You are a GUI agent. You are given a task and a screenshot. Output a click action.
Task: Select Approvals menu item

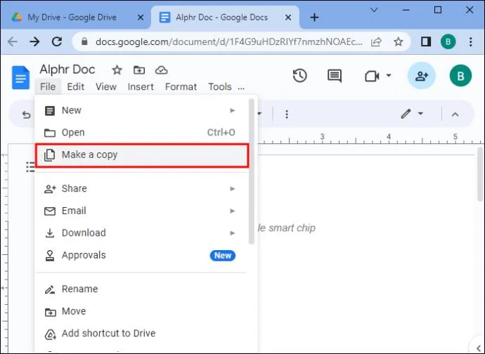point(142,256)
